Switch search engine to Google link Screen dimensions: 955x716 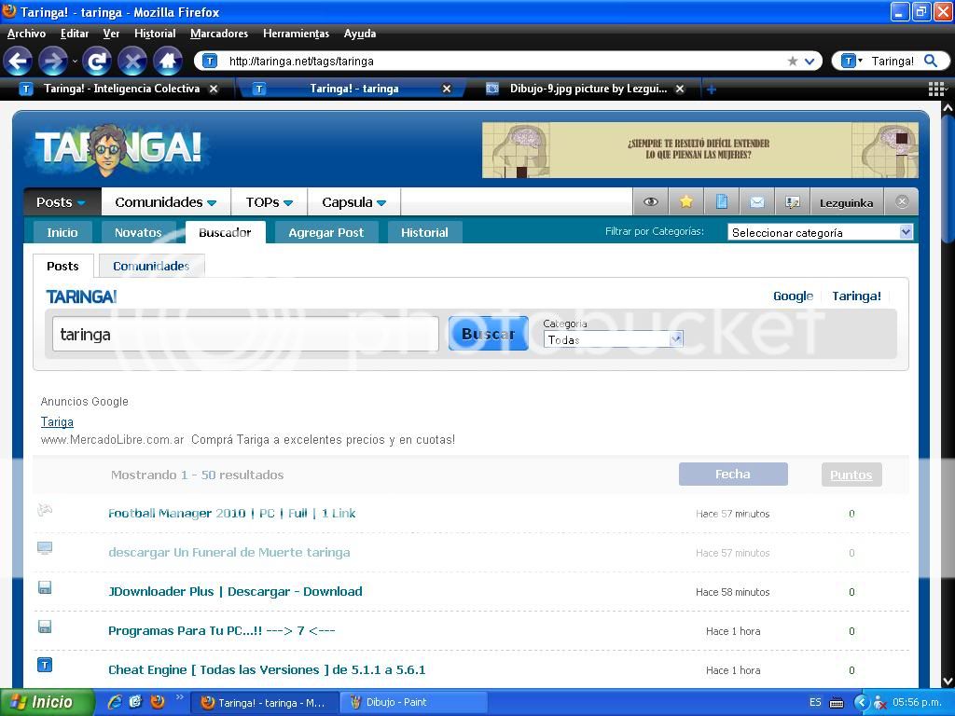coord(793,296)
